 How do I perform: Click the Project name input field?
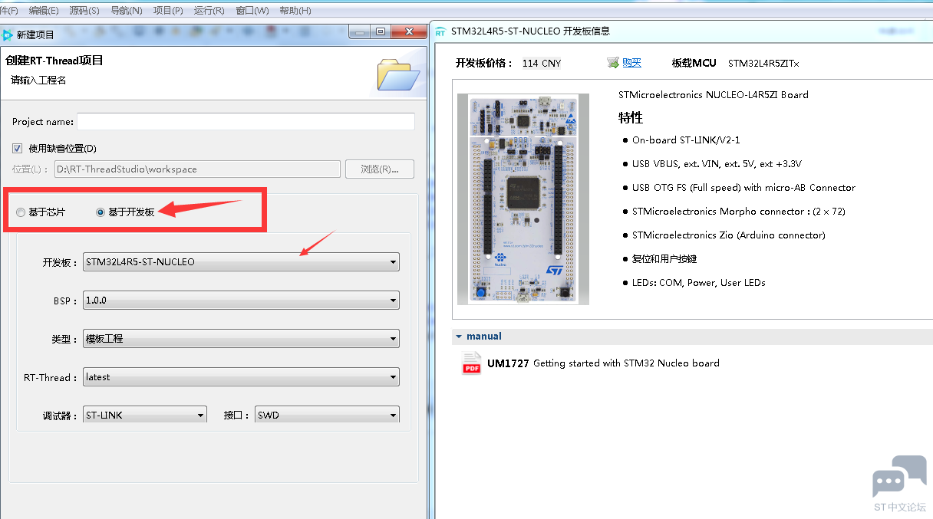[x=246, y=122]
